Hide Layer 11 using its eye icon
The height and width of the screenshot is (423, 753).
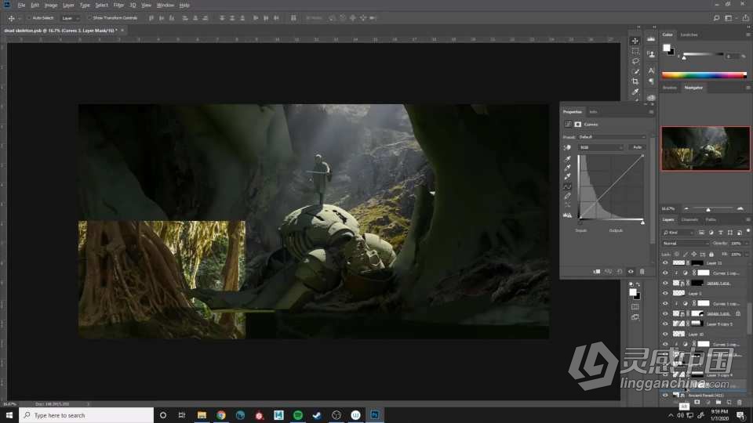coord(665,263)
